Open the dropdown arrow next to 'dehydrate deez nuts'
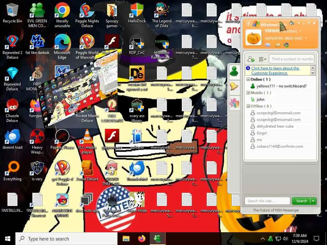 pos(306,38)
